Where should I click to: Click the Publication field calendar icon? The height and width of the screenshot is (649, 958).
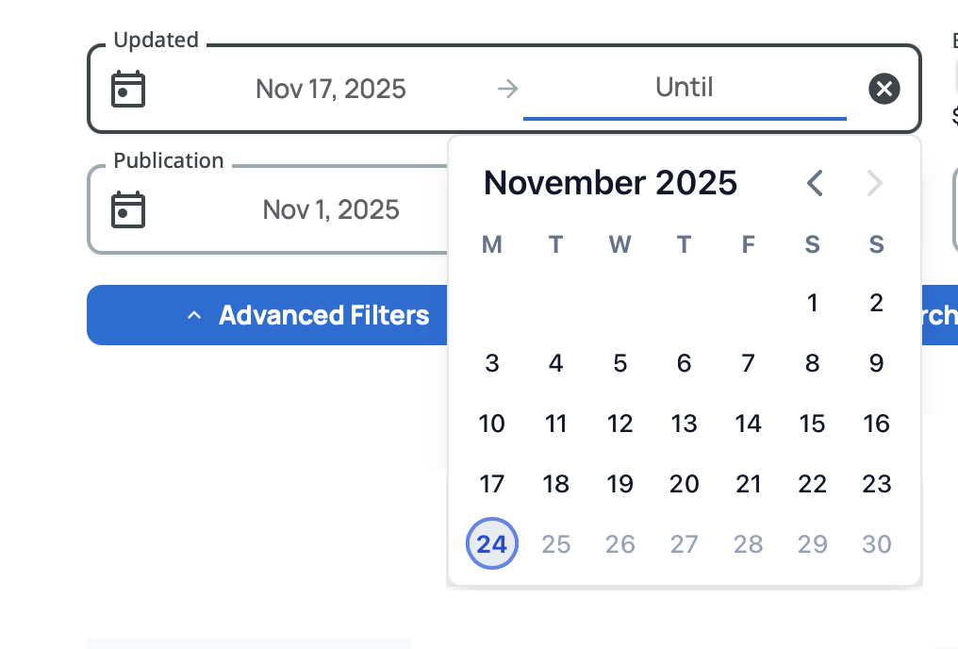tap(128, 209)
